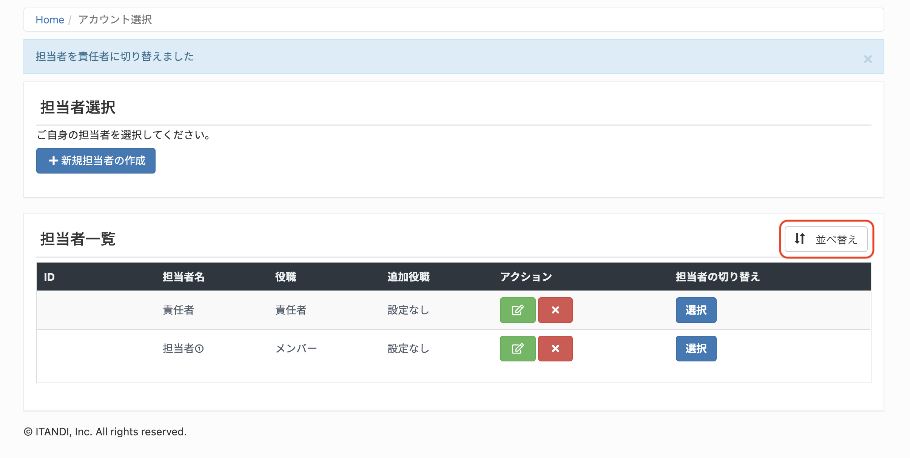Click 設定なし in the 担当者① row
The image size is (910, 458).
[x=408, y=349]
